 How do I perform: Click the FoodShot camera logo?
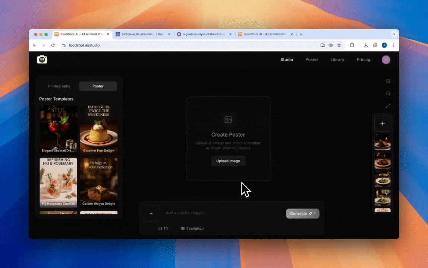[x=42, y=60]
